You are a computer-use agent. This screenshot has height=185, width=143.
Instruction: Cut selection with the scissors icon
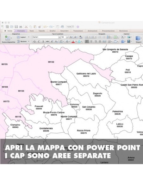(26, 27)
